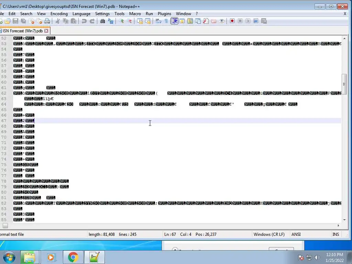Open the Macro menu

135,14
